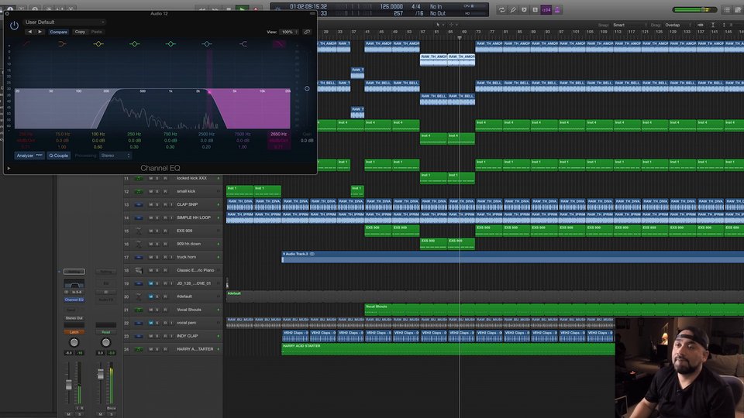The height and width of the screenshot is (418, 744).
Task: Open the Drag Overlap dropdown
Action: (679, 25)
